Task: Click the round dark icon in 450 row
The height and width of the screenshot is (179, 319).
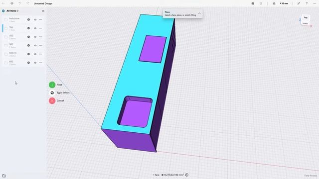Action: point(28,37)
